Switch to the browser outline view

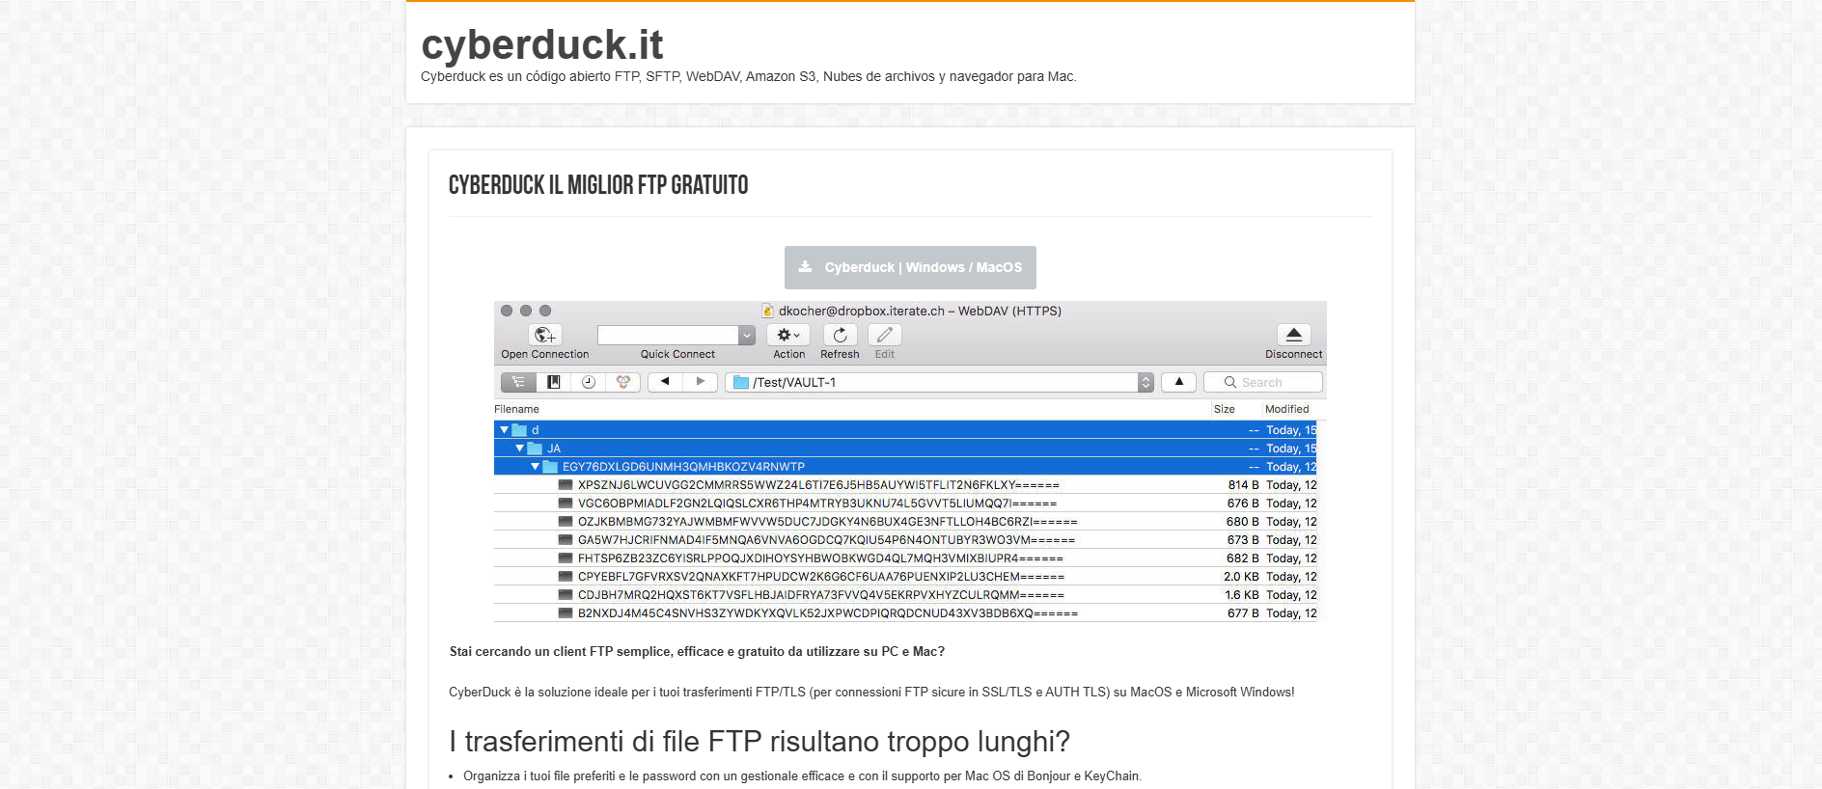518,382
